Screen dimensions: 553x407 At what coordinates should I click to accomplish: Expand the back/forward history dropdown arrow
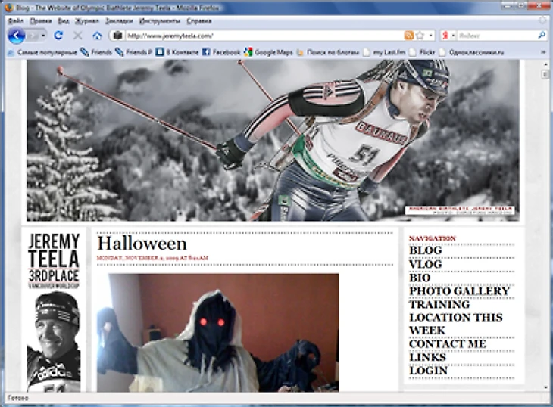coord(42,36)
